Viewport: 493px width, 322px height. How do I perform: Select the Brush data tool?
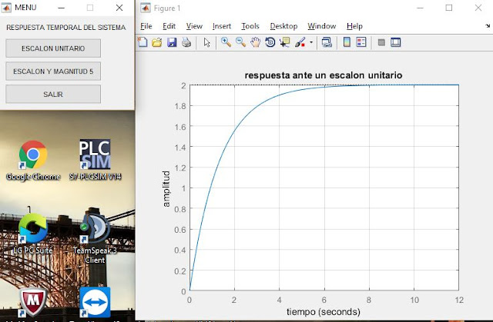click(x=300, y=42)
